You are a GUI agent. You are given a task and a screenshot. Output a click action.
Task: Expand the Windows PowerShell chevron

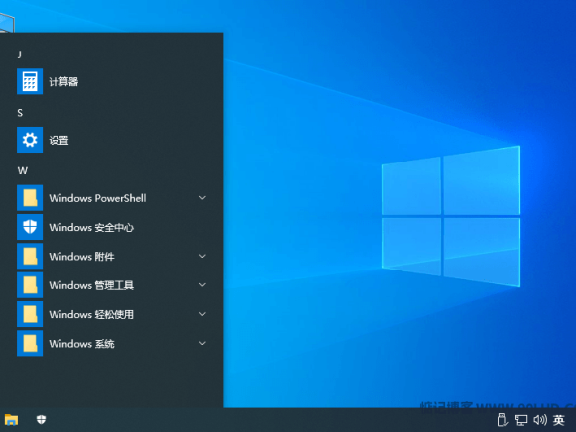pos(202,198)
